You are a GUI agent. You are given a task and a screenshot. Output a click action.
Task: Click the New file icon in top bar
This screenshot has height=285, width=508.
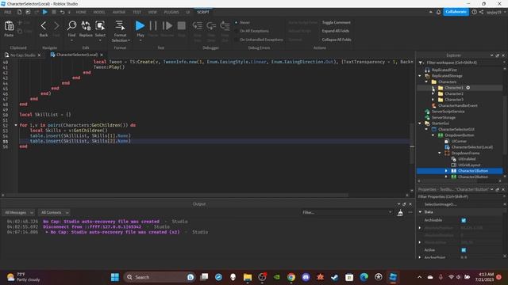coord(19,12)
